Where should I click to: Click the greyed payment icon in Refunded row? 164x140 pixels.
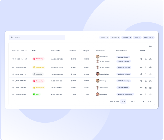point(150,74)
